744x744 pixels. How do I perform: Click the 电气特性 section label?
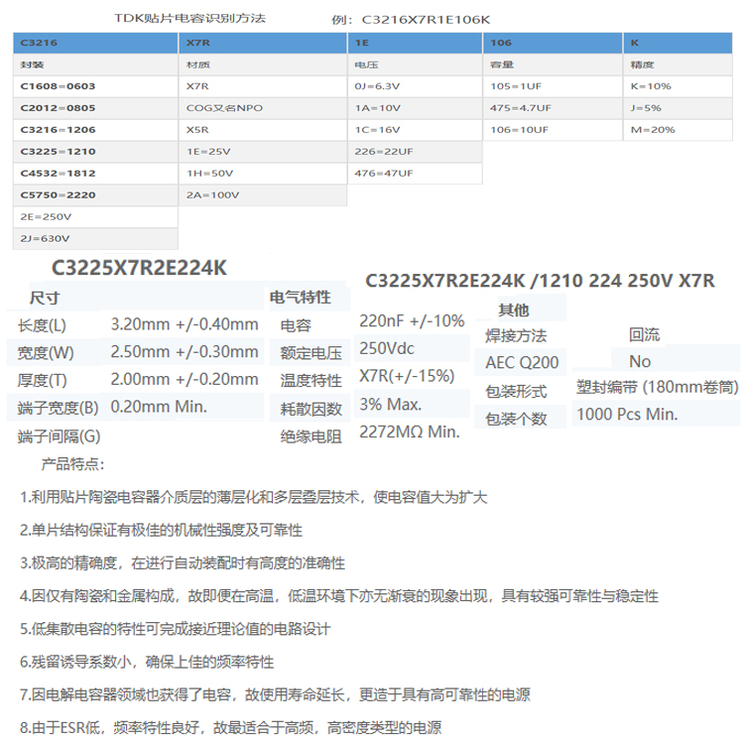click(301, 298)
